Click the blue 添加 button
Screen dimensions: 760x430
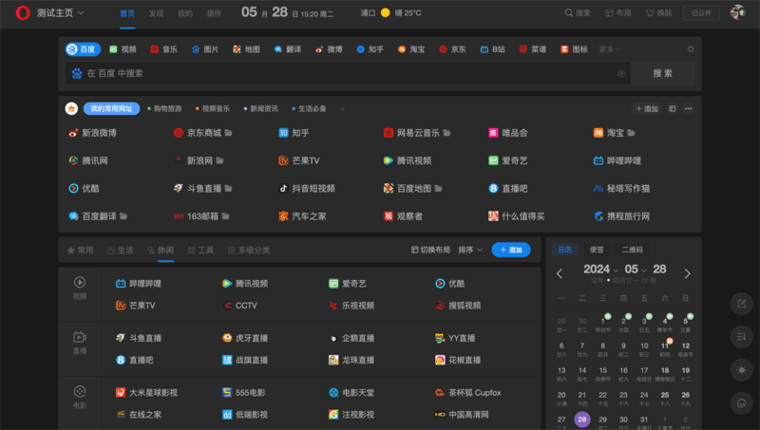[x=511, y=250]
